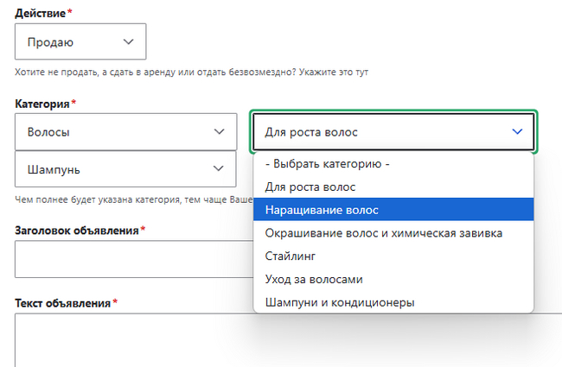Collapse the open Для роста волос combo box

[x=394, y=132]
